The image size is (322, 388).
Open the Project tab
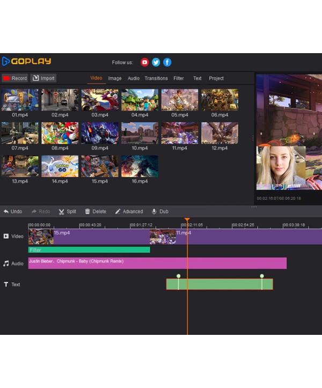216,78
